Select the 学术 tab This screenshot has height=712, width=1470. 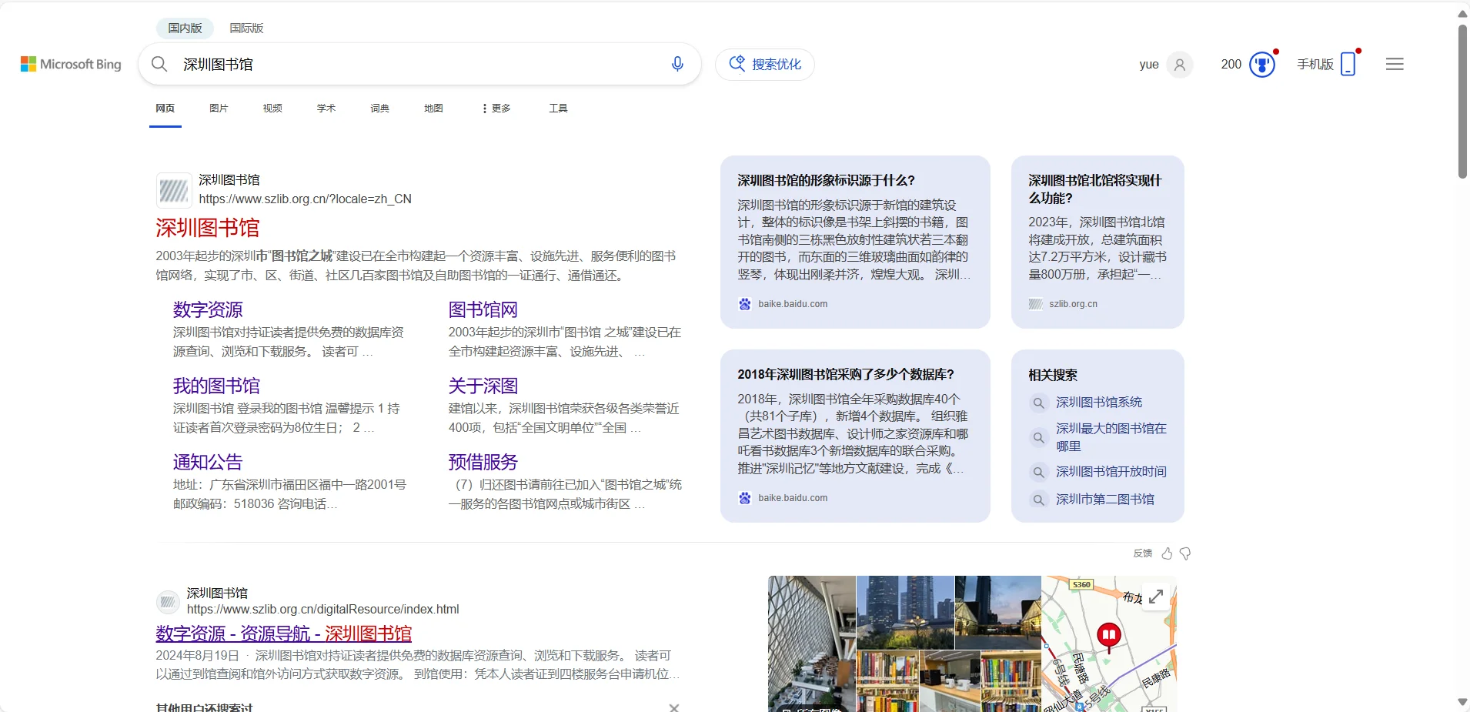tap(326, 109)
